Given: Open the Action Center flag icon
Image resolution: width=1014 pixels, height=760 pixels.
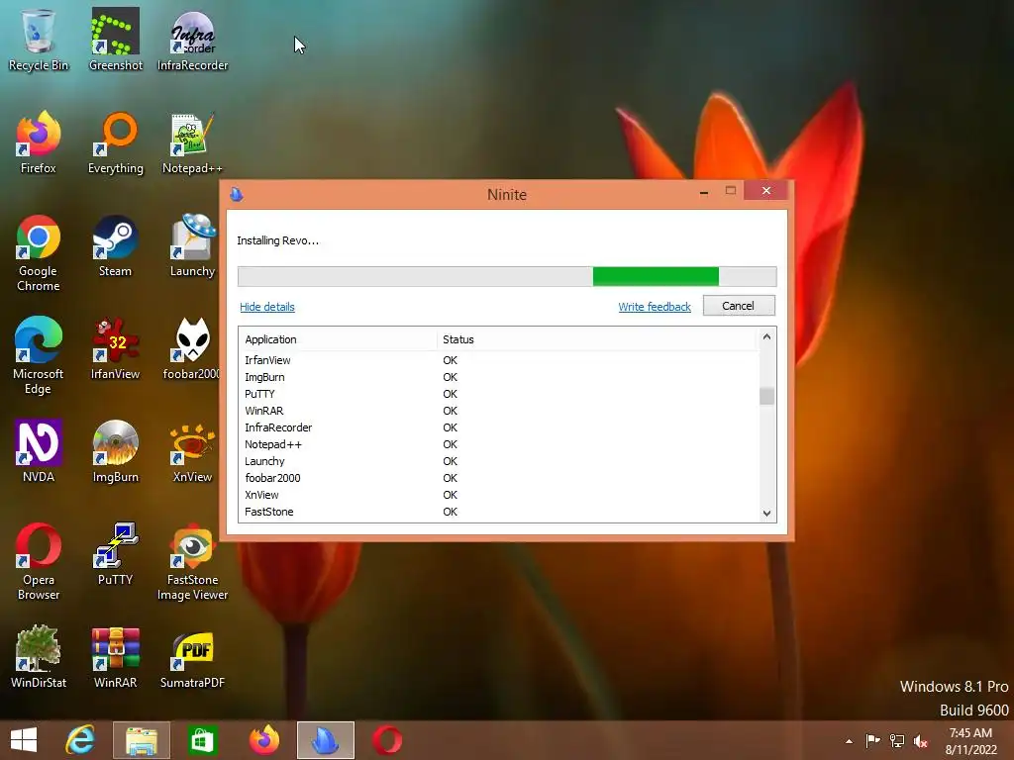Looking at the screenshot, I should pyautogui.click(x=872, y=740).
